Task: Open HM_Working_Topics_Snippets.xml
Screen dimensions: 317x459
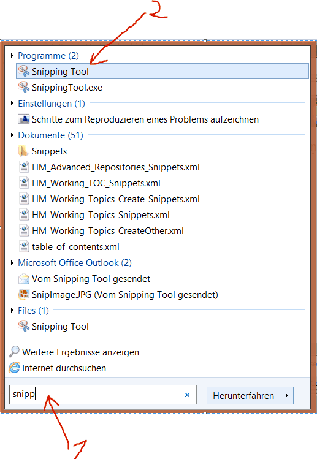Action: (x=101, y=215)
